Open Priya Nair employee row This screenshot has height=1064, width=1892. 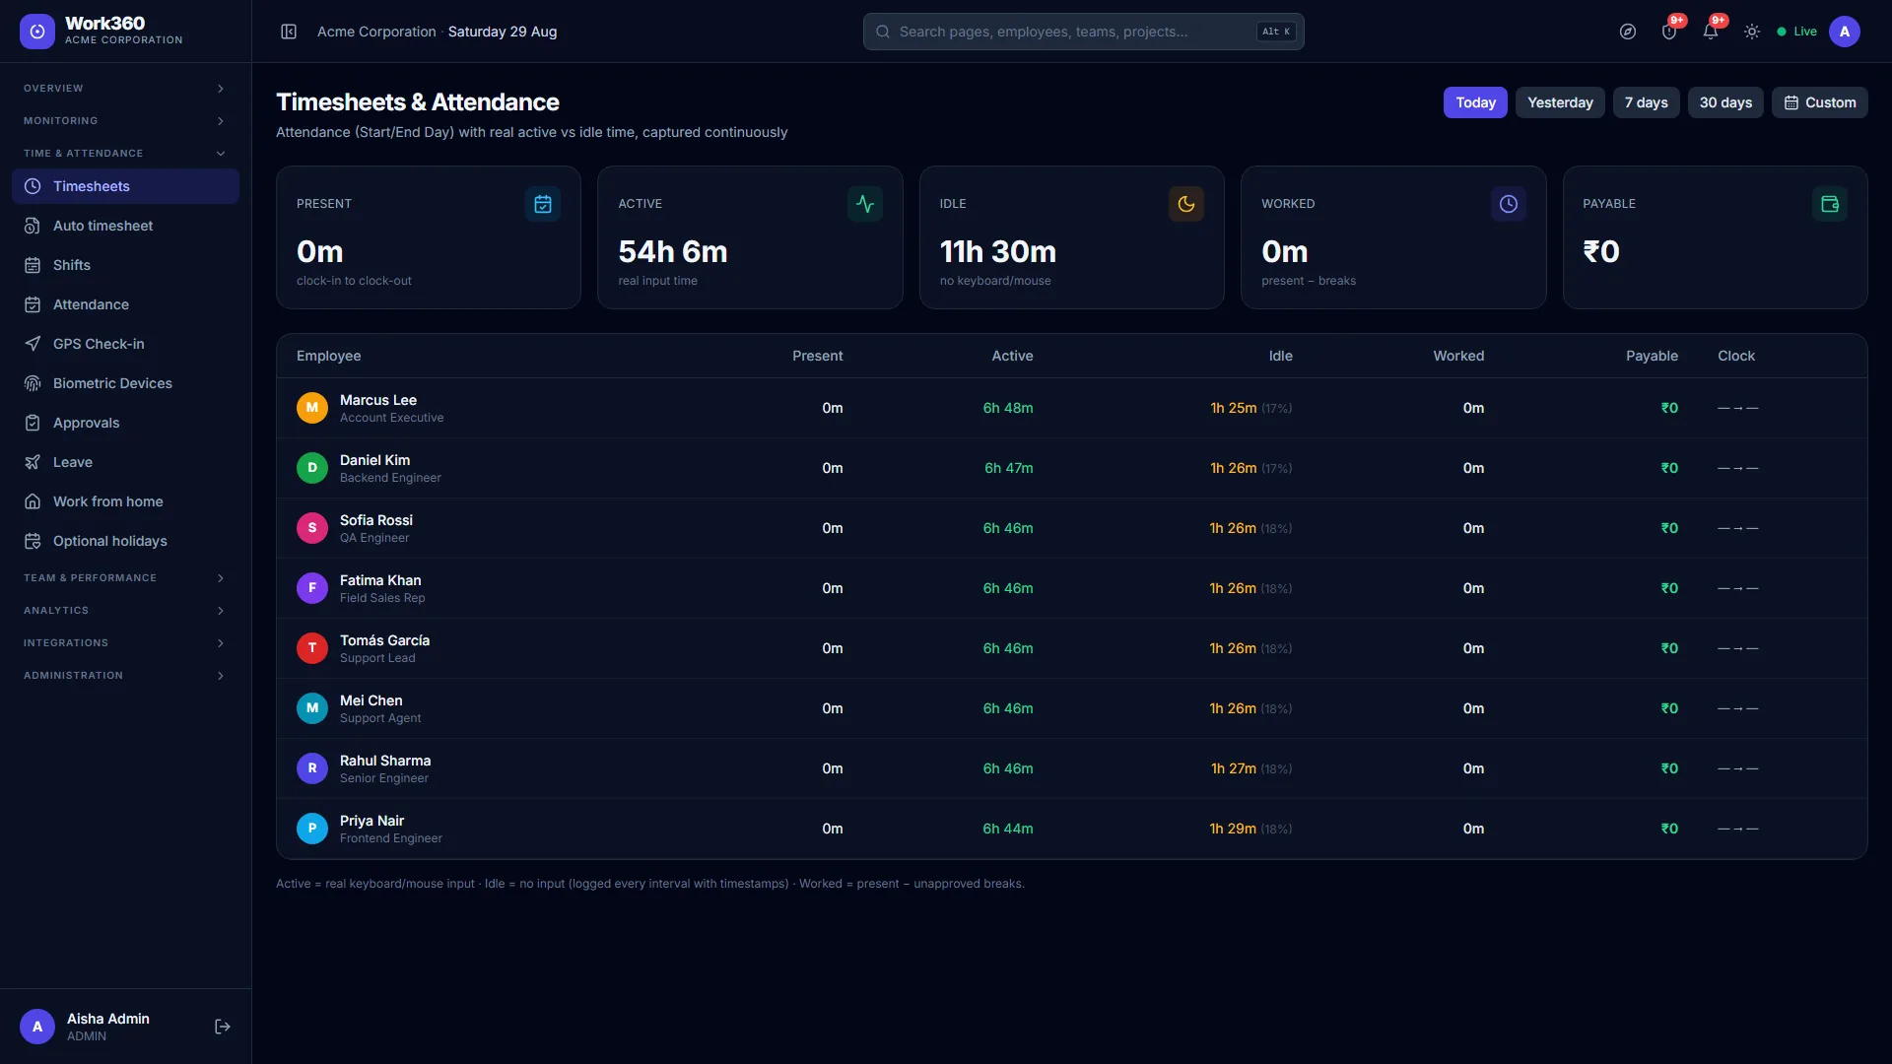coord(1072,829)
